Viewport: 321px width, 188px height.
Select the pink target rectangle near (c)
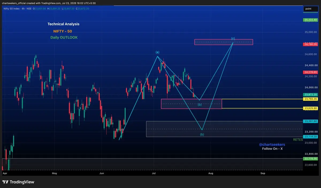pyautogui.click(x=224, y=42)
